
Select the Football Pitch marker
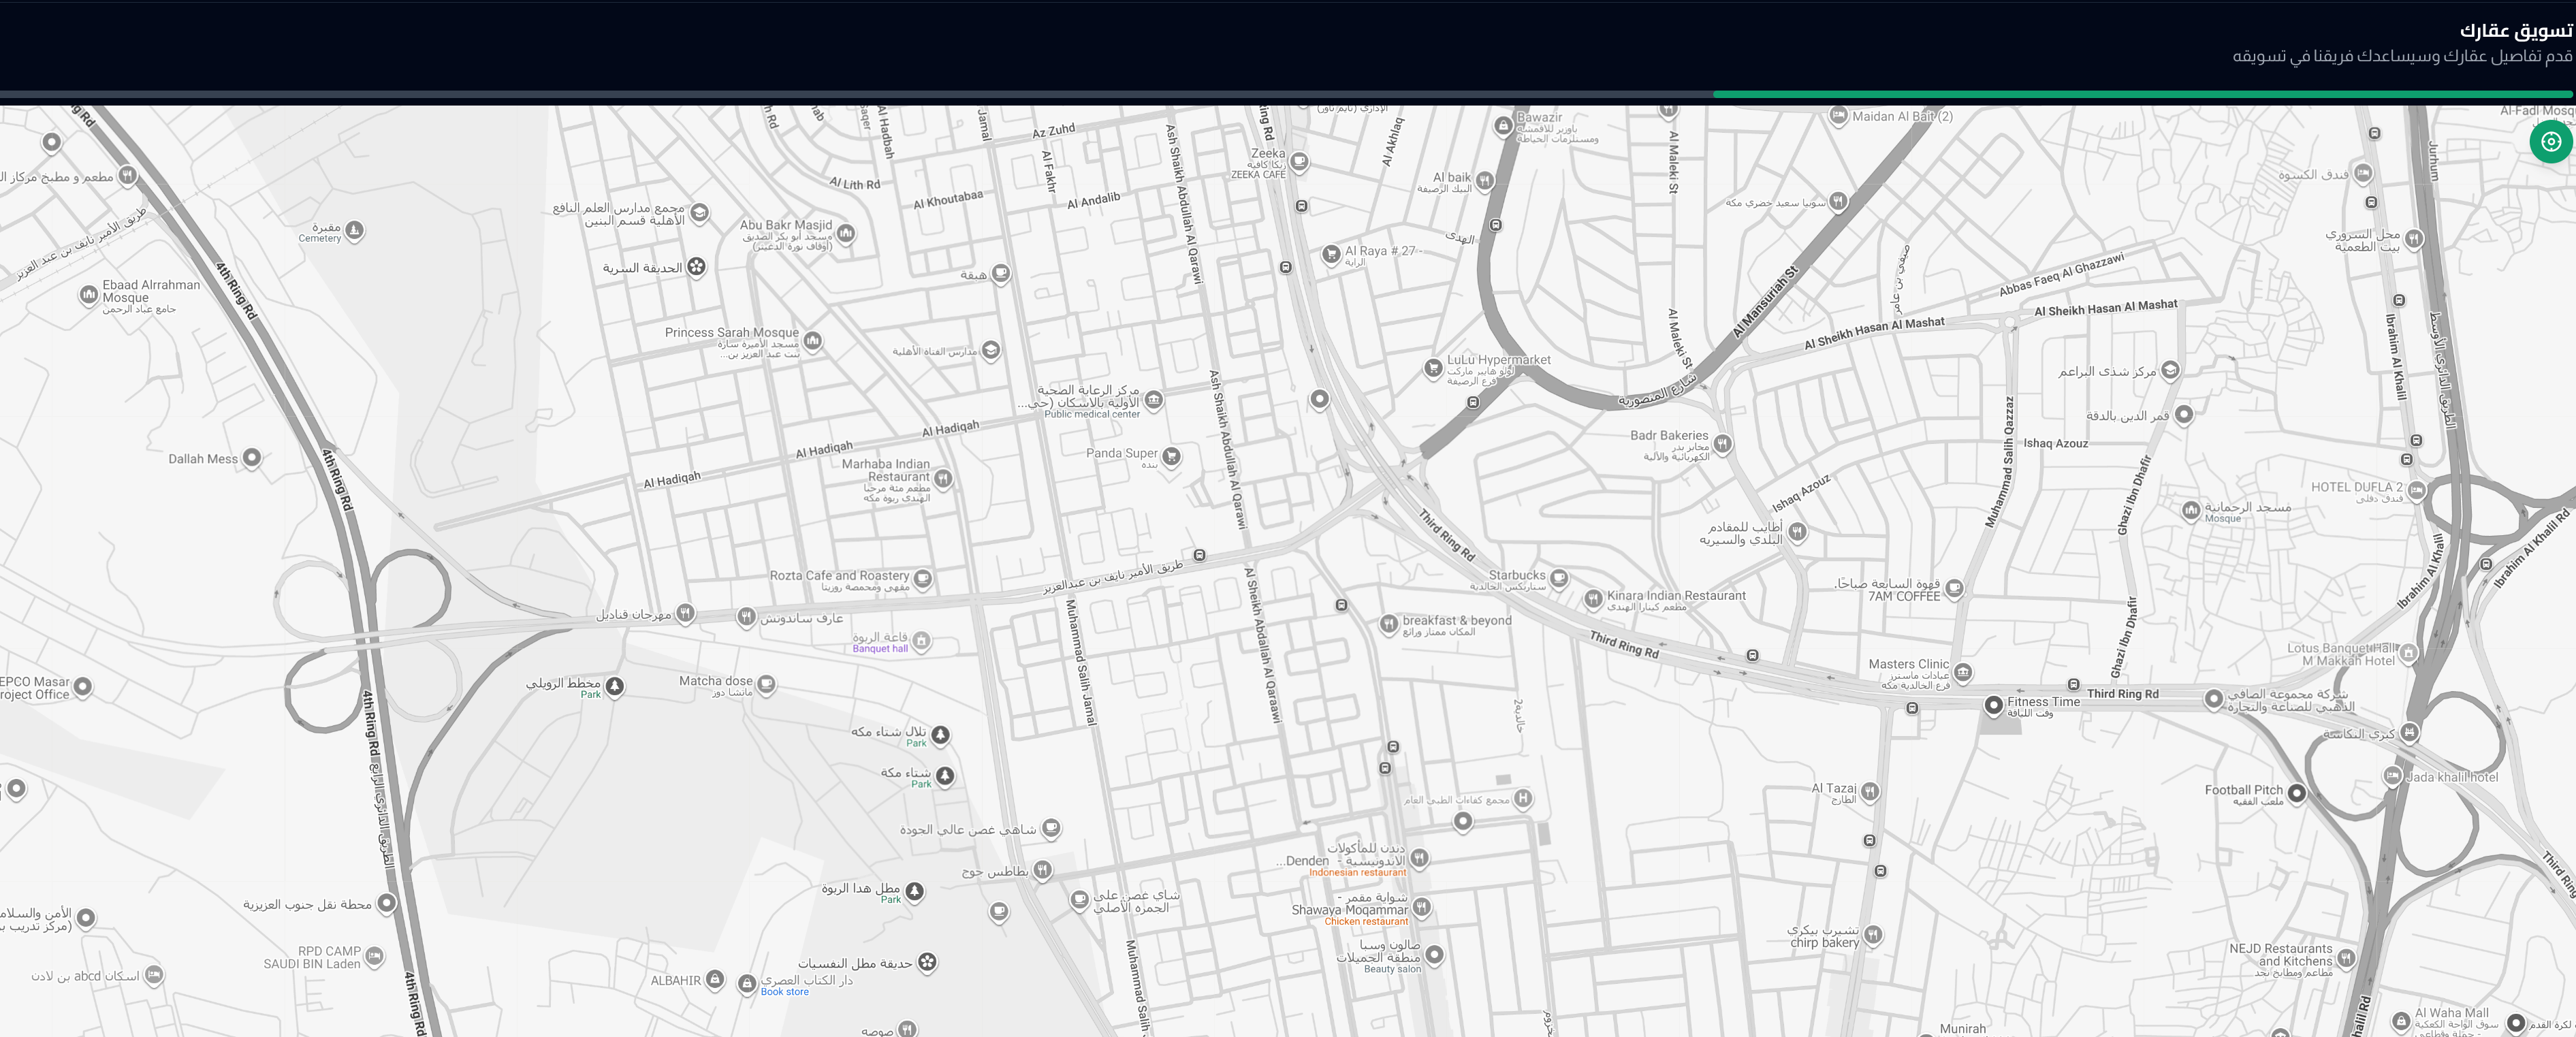(x=2297, y=793)
